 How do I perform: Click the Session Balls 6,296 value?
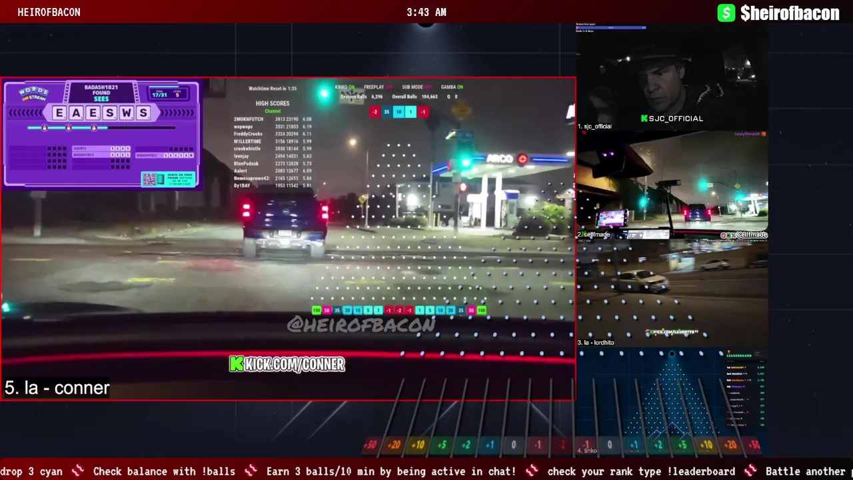(377, 97)
